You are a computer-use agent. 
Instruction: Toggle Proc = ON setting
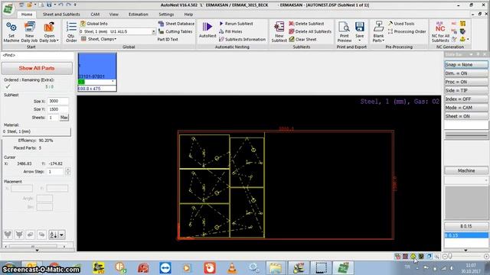click(x=466, y=82)
